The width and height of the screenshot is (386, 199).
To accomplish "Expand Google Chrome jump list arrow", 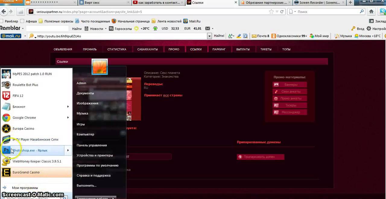I will [x=68, y=118].
